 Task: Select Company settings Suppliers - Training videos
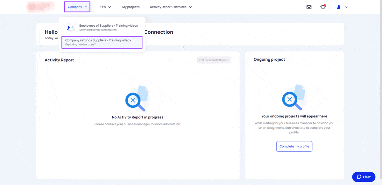pos(102,42)
